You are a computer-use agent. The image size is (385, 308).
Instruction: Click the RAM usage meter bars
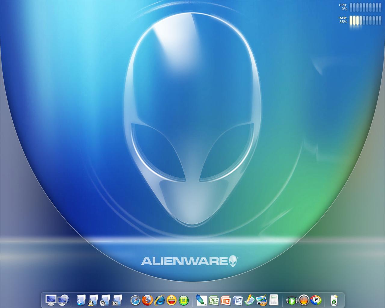coord(365,20)
